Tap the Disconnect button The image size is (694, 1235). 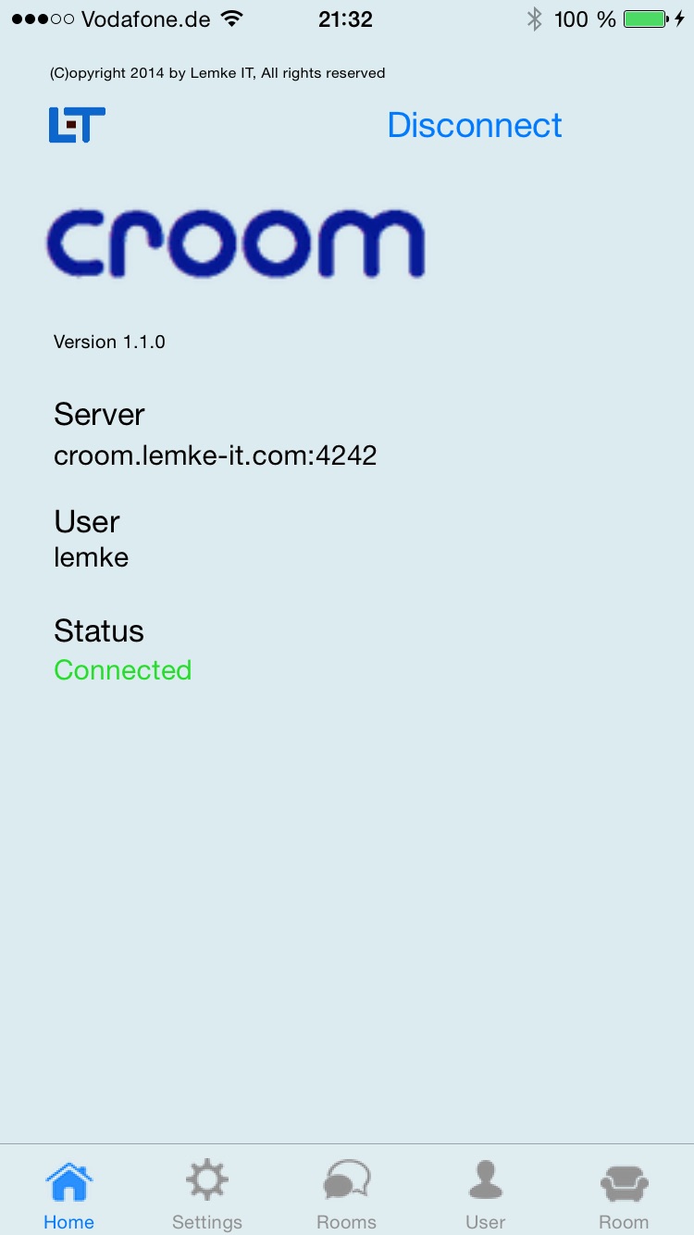click(x=475, y=125)
